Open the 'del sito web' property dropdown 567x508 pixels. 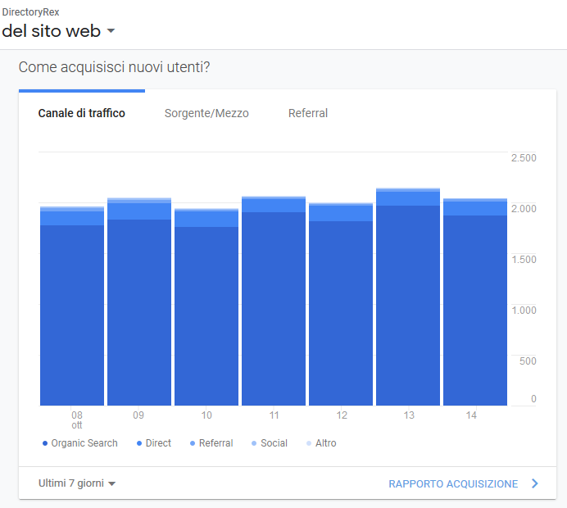58,31
